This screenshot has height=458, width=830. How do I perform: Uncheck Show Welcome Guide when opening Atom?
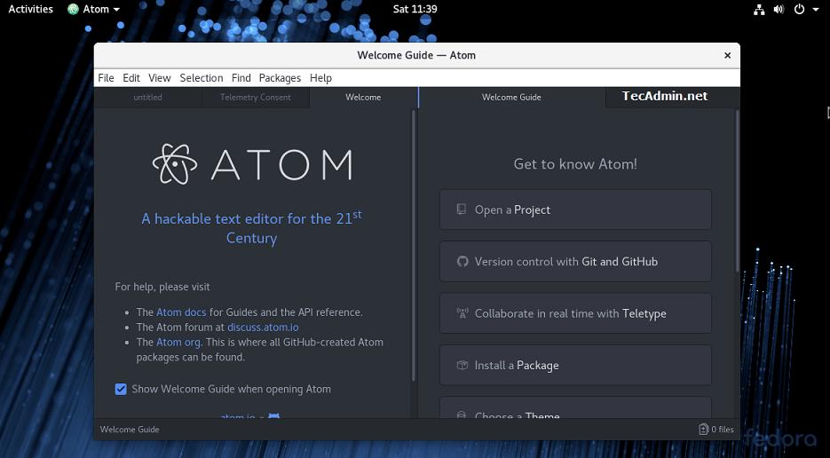[121, 389]
